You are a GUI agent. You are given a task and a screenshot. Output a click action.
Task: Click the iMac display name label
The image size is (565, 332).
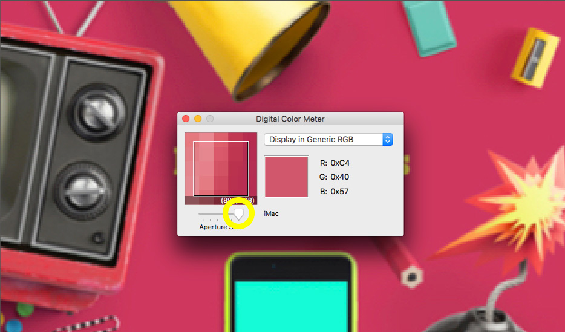[272, 213]
